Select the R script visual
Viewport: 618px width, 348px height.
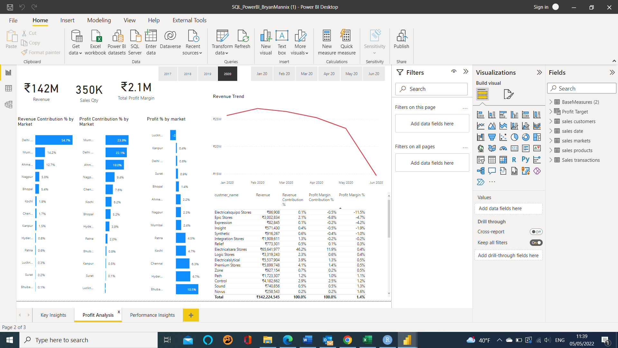coord(514,159)
